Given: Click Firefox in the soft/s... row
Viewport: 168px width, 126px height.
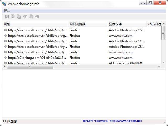Looking at the screenshot, I should click(75, 30).
